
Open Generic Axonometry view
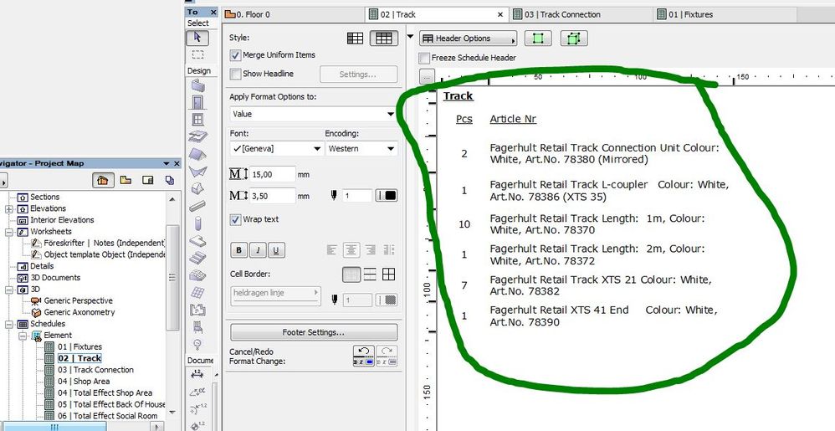point(79,313)
